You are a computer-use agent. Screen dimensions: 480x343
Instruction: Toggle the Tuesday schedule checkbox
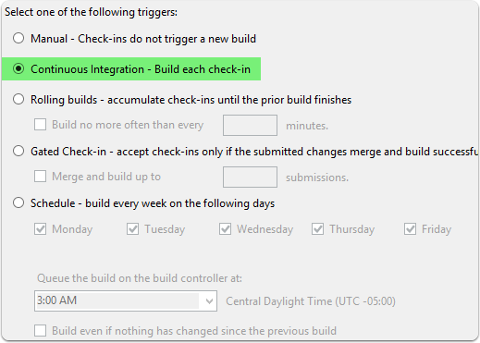tap(132, 229)
